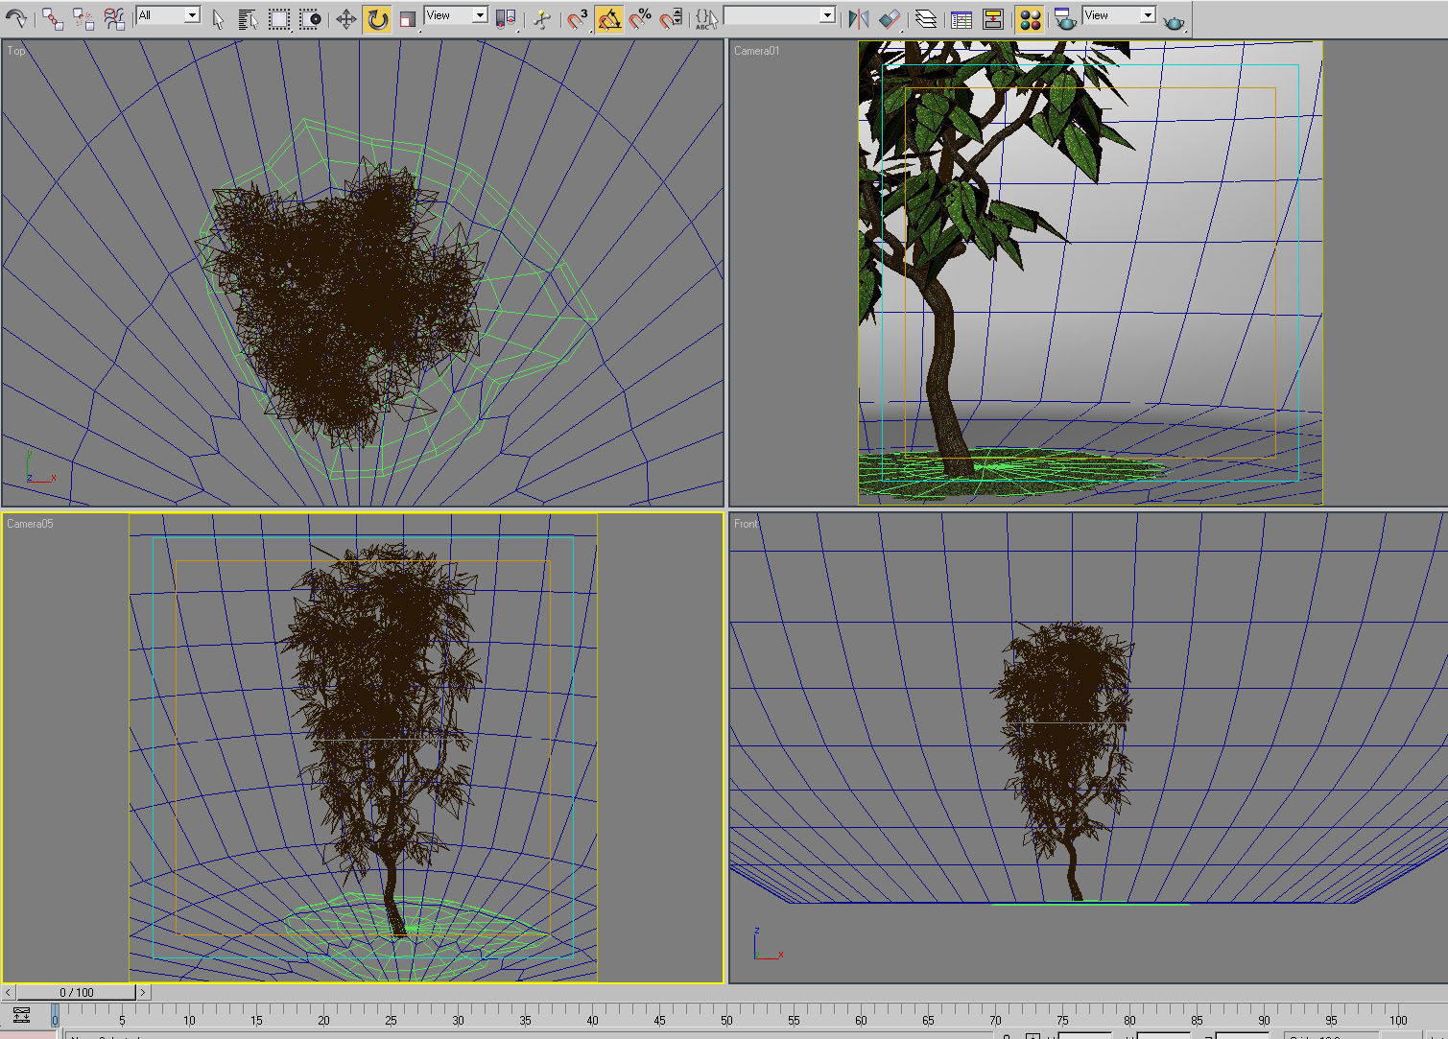This screenshot has height=1039, width=1448.
Task: Click the Use Pivot Point Center icon
Action: tap(506, 19)
